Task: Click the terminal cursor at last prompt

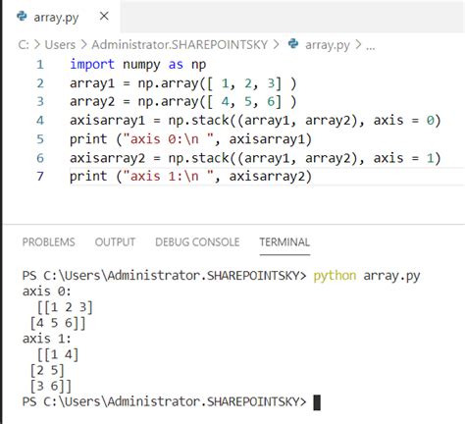Action: tap(317, 402)
